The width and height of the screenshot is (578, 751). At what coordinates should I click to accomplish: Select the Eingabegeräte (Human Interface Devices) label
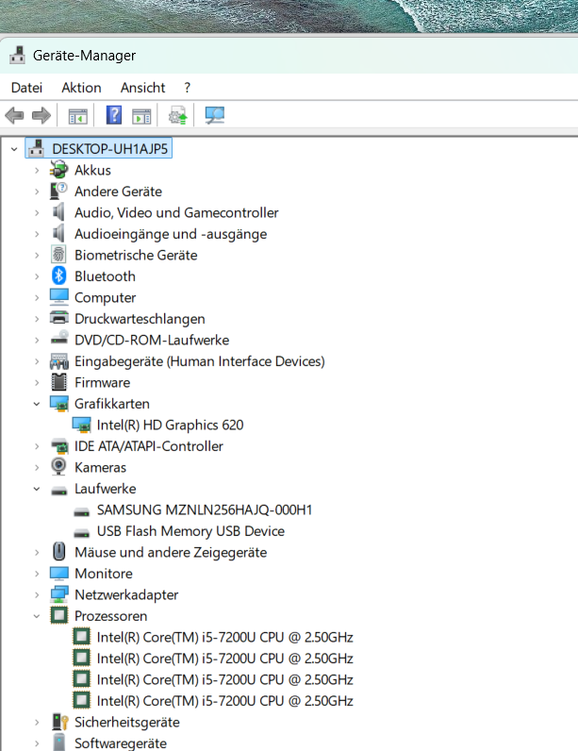pos(200,361)
